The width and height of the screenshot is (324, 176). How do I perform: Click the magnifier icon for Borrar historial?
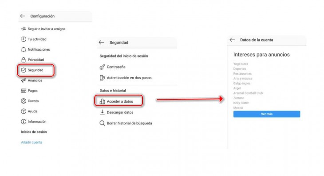(x=102, y=123)
